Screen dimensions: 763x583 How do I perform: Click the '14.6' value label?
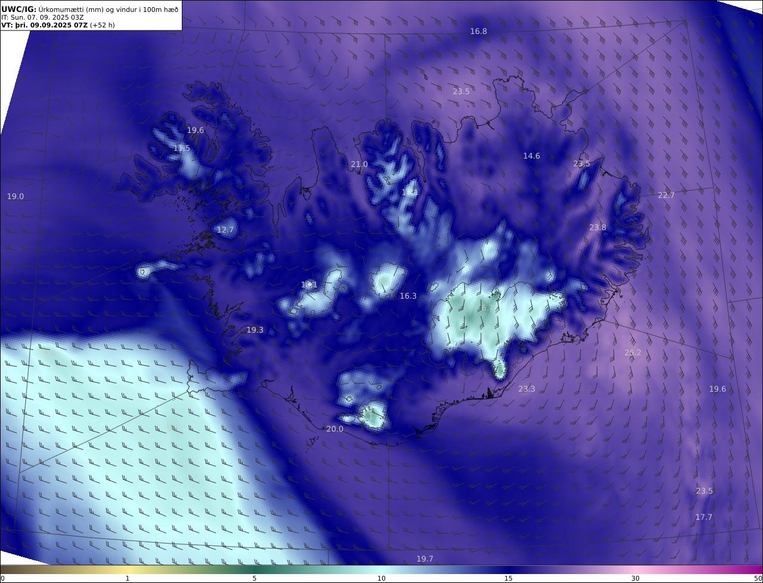532,156
